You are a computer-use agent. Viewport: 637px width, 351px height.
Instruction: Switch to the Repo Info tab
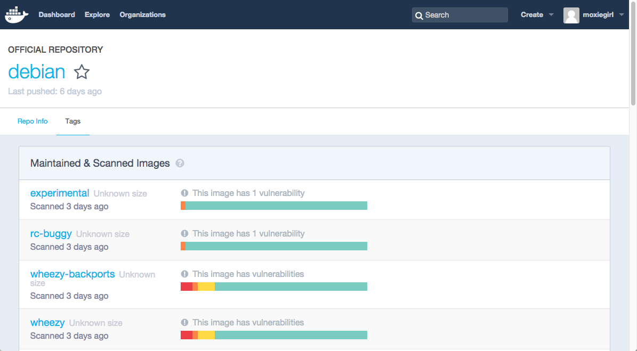33,121
